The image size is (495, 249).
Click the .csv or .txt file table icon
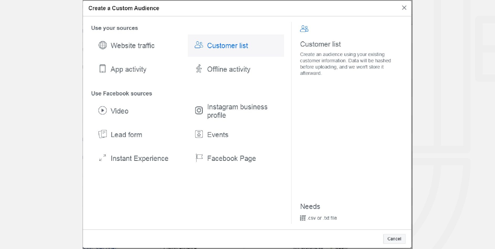[303, 218]
